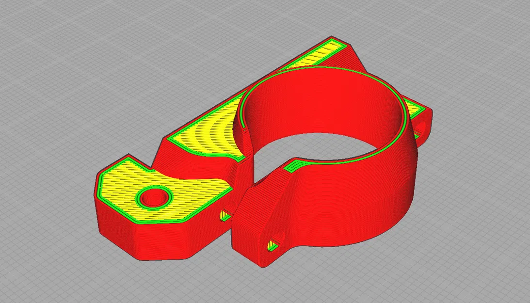The width and height of the screenshot is (530, 303).
Task: Click the circular screw hole on flat bracket
Action: tap(155, 197)
